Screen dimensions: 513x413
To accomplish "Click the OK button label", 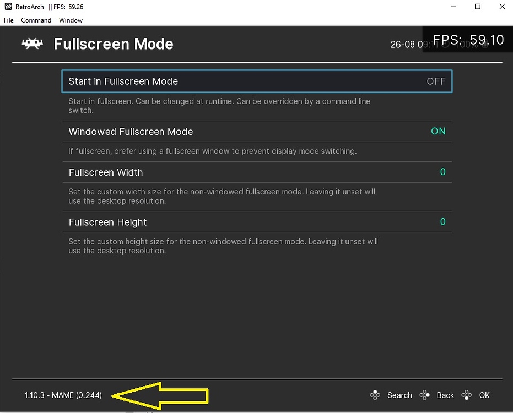I will [x=484, y=395].
